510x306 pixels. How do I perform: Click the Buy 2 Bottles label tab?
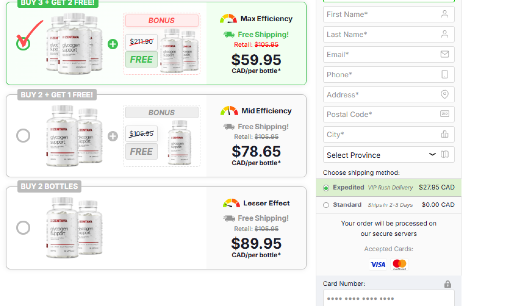click(49, 186)
